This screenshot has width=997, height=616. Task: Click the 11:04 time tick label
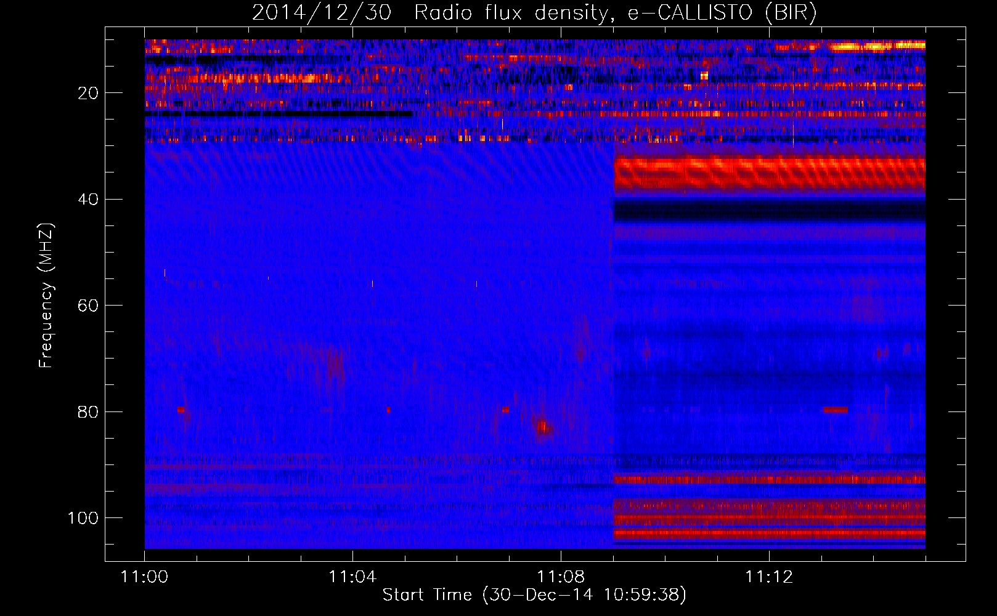click(352, 577)
